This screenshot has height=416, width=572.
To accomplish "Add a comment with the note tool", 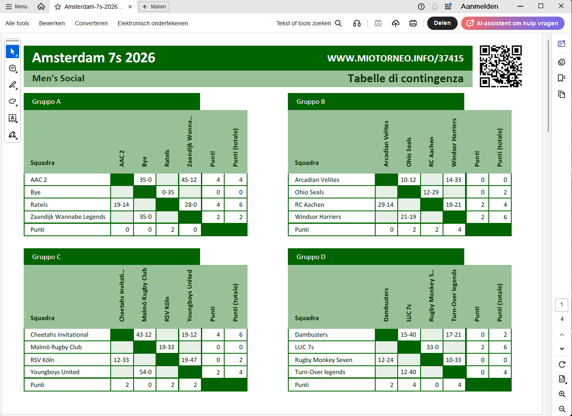I will coord(12,68).
